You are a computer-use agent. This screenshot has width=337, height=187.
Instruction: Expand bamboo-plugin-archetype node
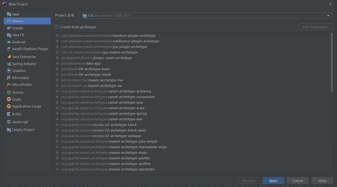(57, 36)
